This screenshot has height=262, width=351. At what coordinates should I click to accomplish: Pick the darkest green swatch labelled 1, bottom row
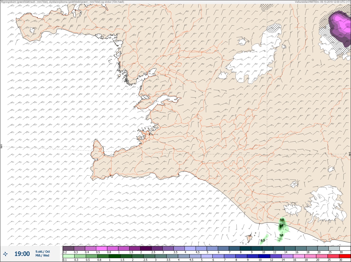pos(114,256)
